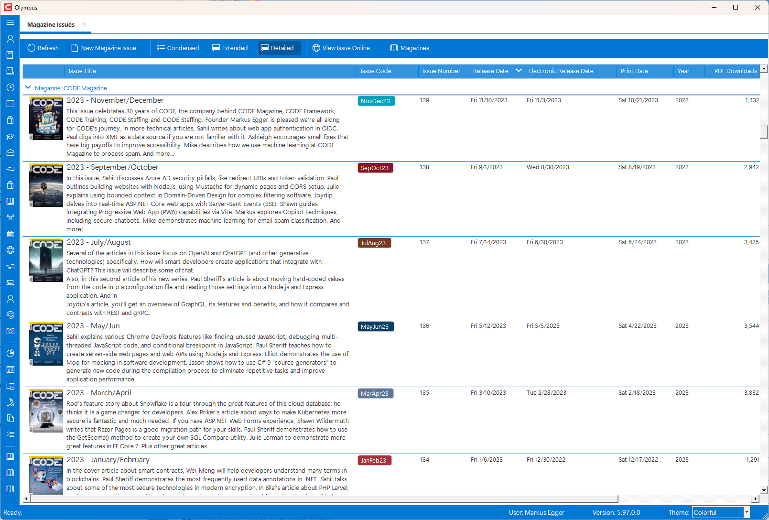Toggle sort arrow on Release Date column
Image resolution: width=769 pixels, height=520 pixels.
[x=519, y=71]
